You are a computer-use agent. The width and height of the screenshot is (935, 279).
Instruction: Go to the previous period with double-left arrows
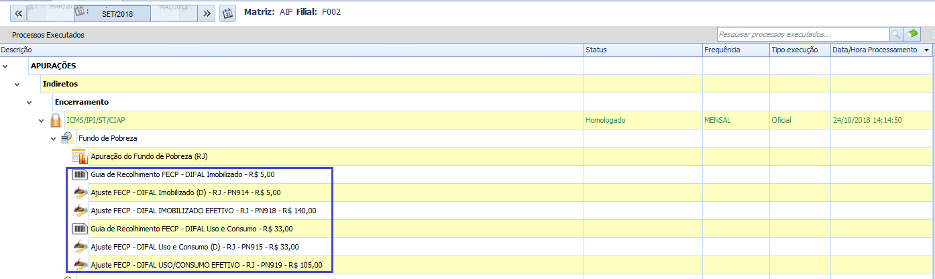click(19, 13)
